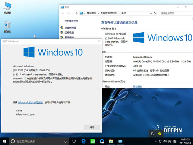Switch to the System control panel taskbar icon

pyautogui.click(x=120, y=141)
